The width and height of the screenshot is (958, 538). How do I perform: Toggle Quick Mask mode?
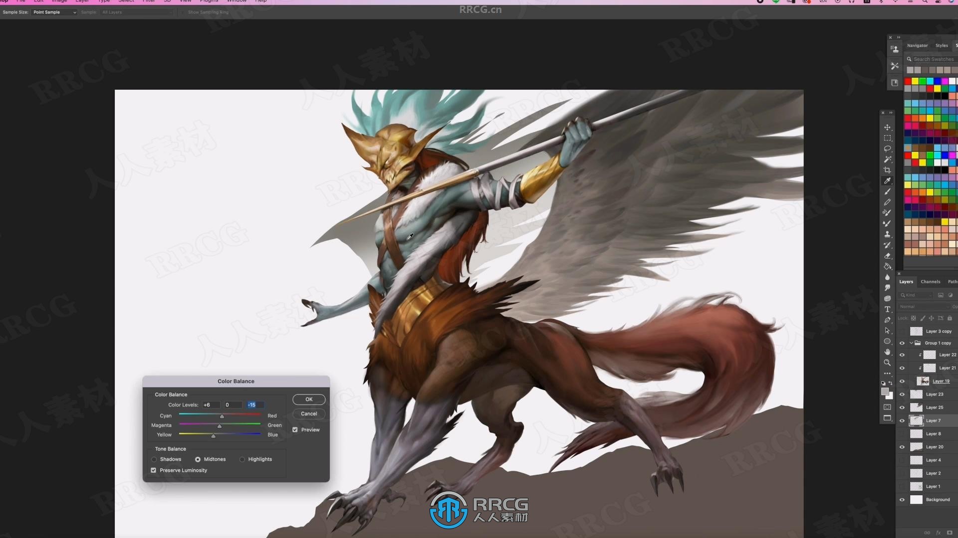[887, 407]
